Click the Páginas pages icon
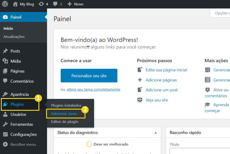230x154 pixels. (x=5, y=71)
